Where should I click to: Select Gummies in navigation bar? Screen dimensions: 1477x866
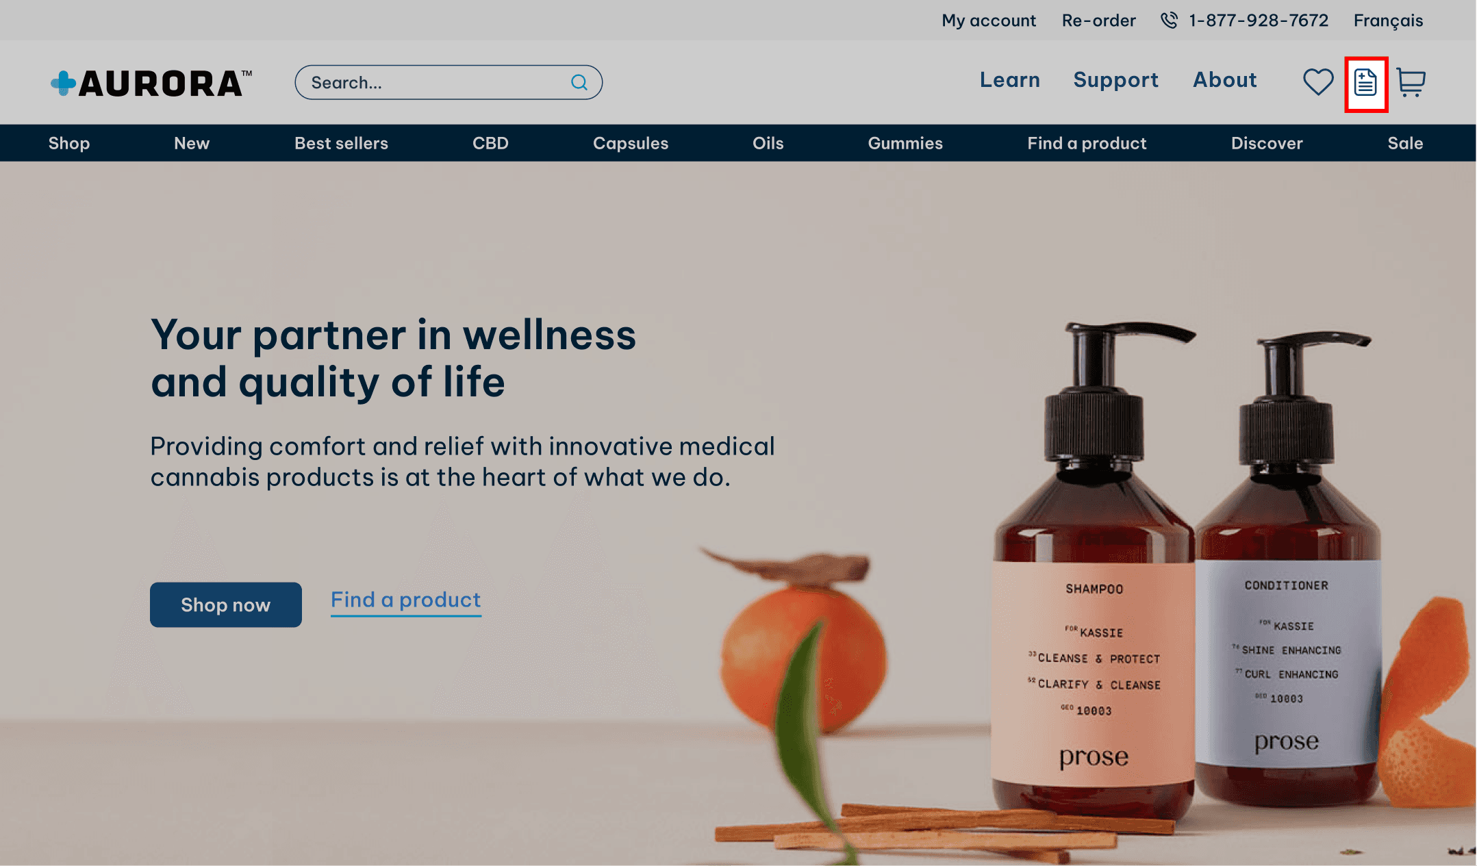pos(905,143)
